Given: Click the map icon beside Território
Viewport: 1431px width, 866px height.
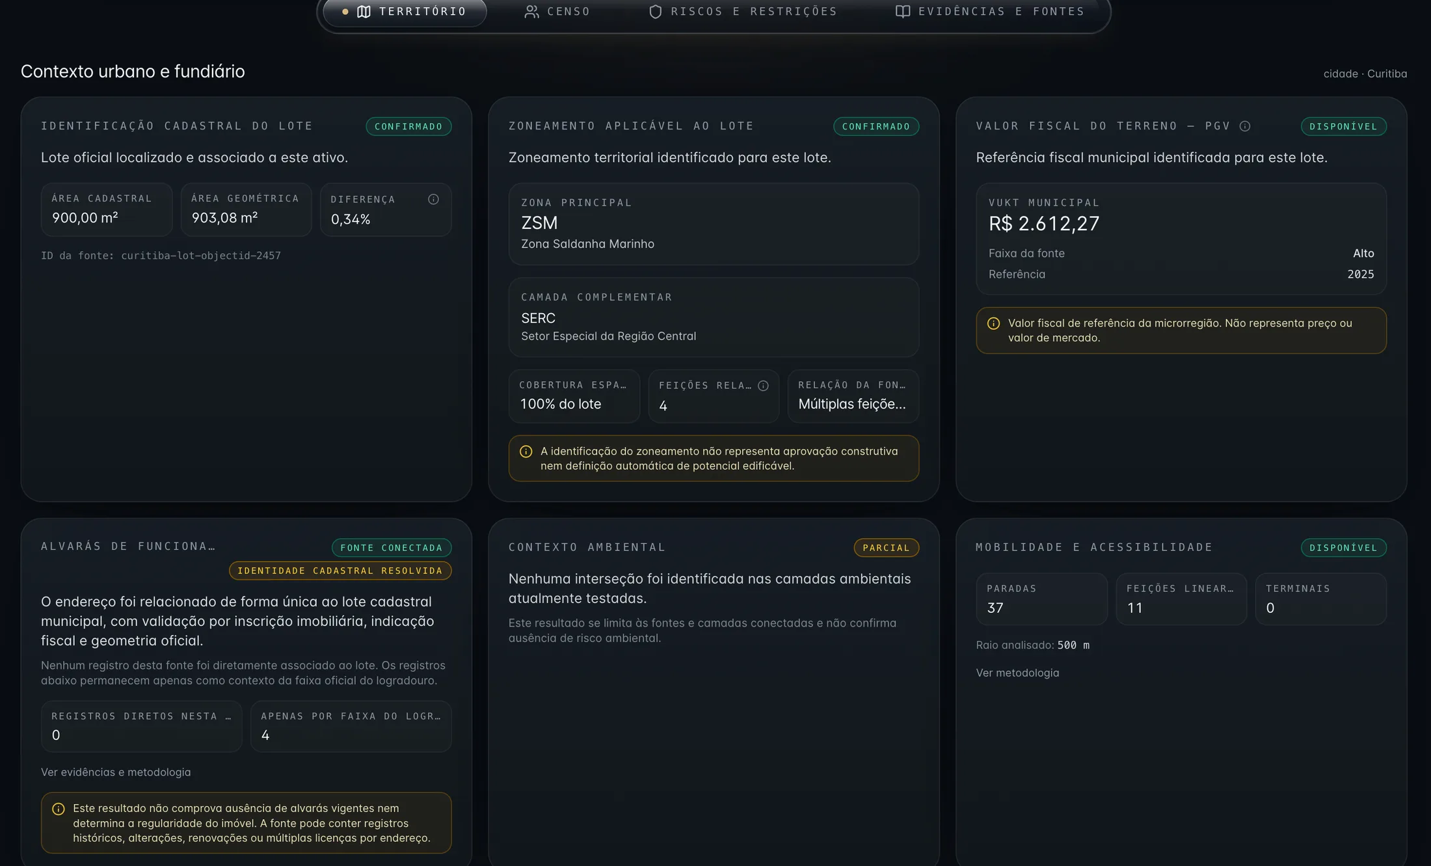Looking at the screenshot, I should [x=364, y=12].
